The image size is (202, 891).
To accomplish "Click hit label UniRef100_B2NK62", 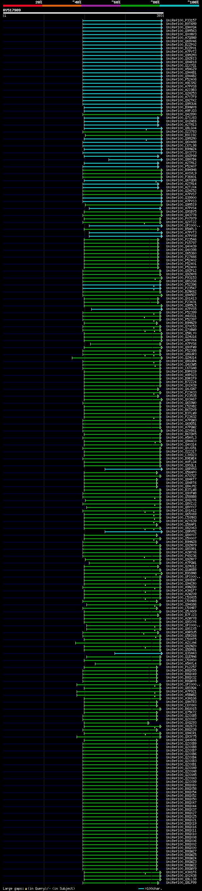I will [181, 292].
